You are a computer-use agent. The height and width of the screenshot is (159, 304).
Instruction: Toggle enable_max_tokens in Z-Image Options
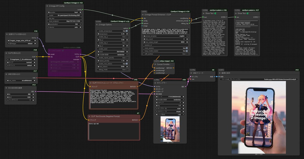(113, 64)
